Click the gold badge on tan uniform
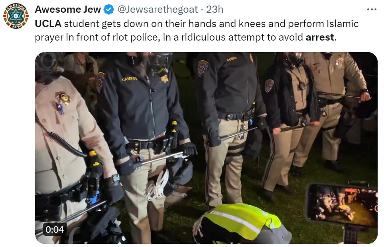Screen dimensions: 384x247 63,98
